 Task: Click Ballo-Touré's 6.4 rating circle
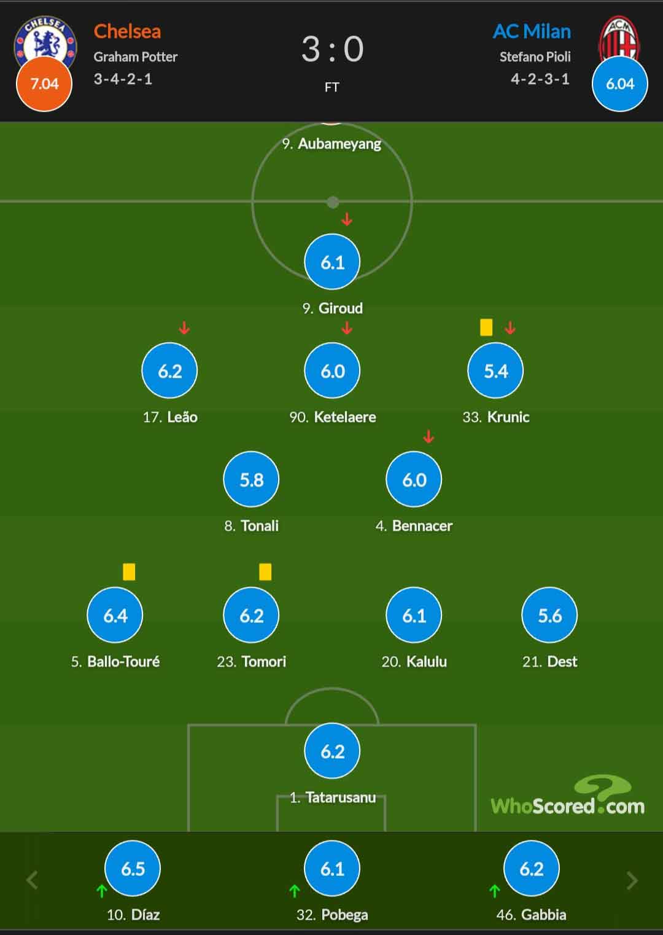[x=115, y=615]
